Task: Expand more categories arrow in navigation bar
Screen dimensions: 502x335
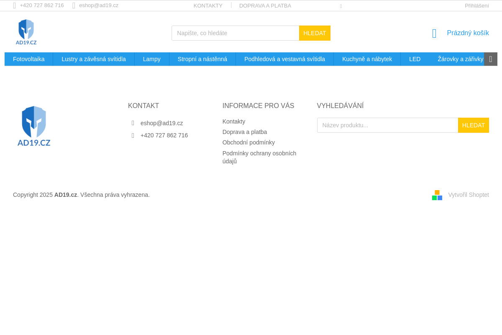Action: click(490, 59)
